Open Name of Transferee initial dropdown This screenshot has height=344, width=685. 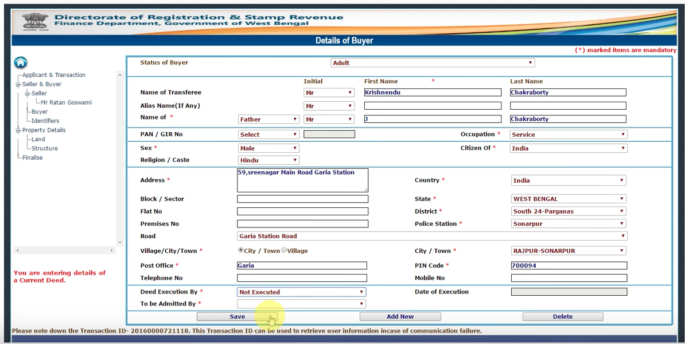[x=329, y=92]
